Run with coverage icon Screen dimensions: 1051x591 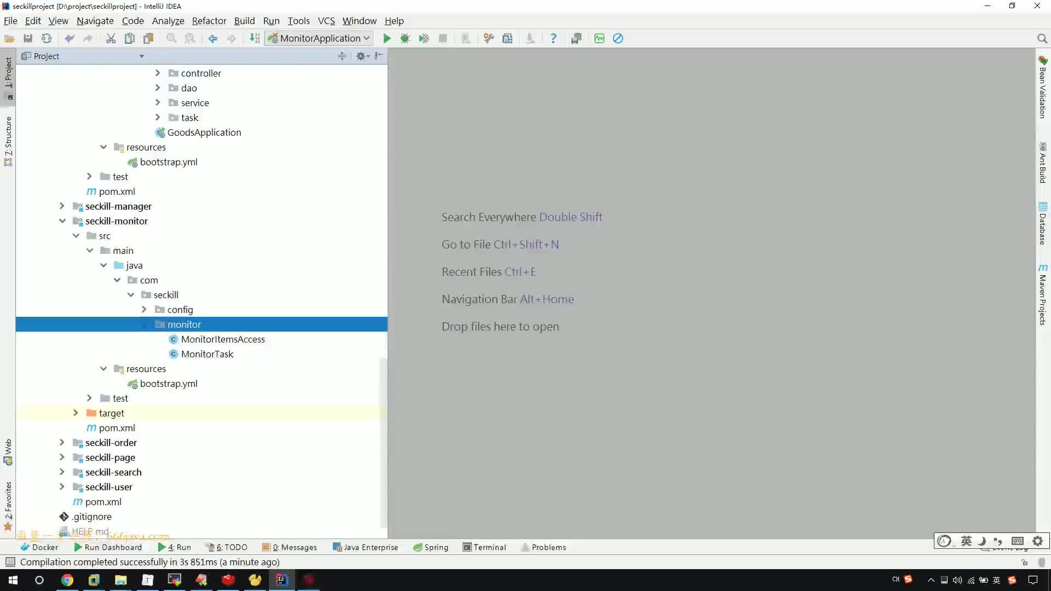click(x=424, y=38)
